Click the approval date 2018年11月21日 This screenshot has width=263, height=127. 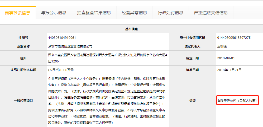(x=229, y=70)
